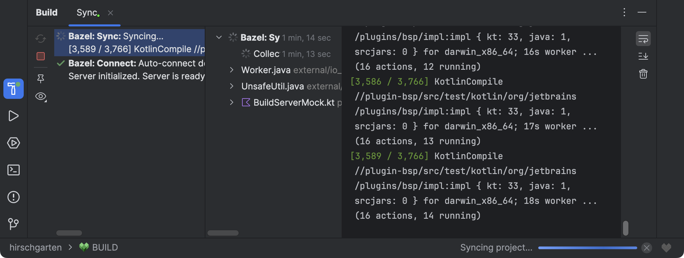Open the Terminal tool window
This screenshot has height=258, width=684.
pyautogui.click(x=14, y=170)
